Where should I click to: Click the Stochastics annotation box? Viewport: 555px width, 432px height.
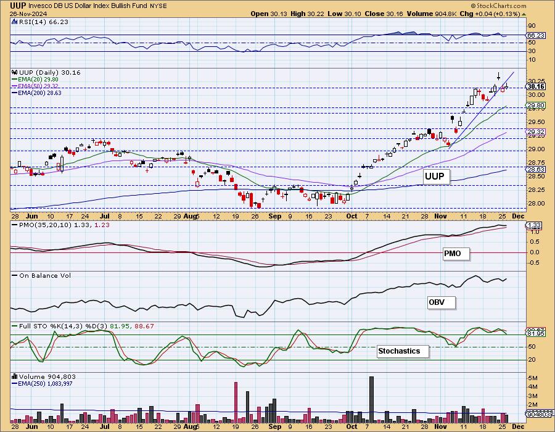403,351
